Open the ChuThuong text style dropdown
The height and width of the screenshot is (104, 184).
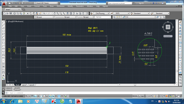(101, 13)
